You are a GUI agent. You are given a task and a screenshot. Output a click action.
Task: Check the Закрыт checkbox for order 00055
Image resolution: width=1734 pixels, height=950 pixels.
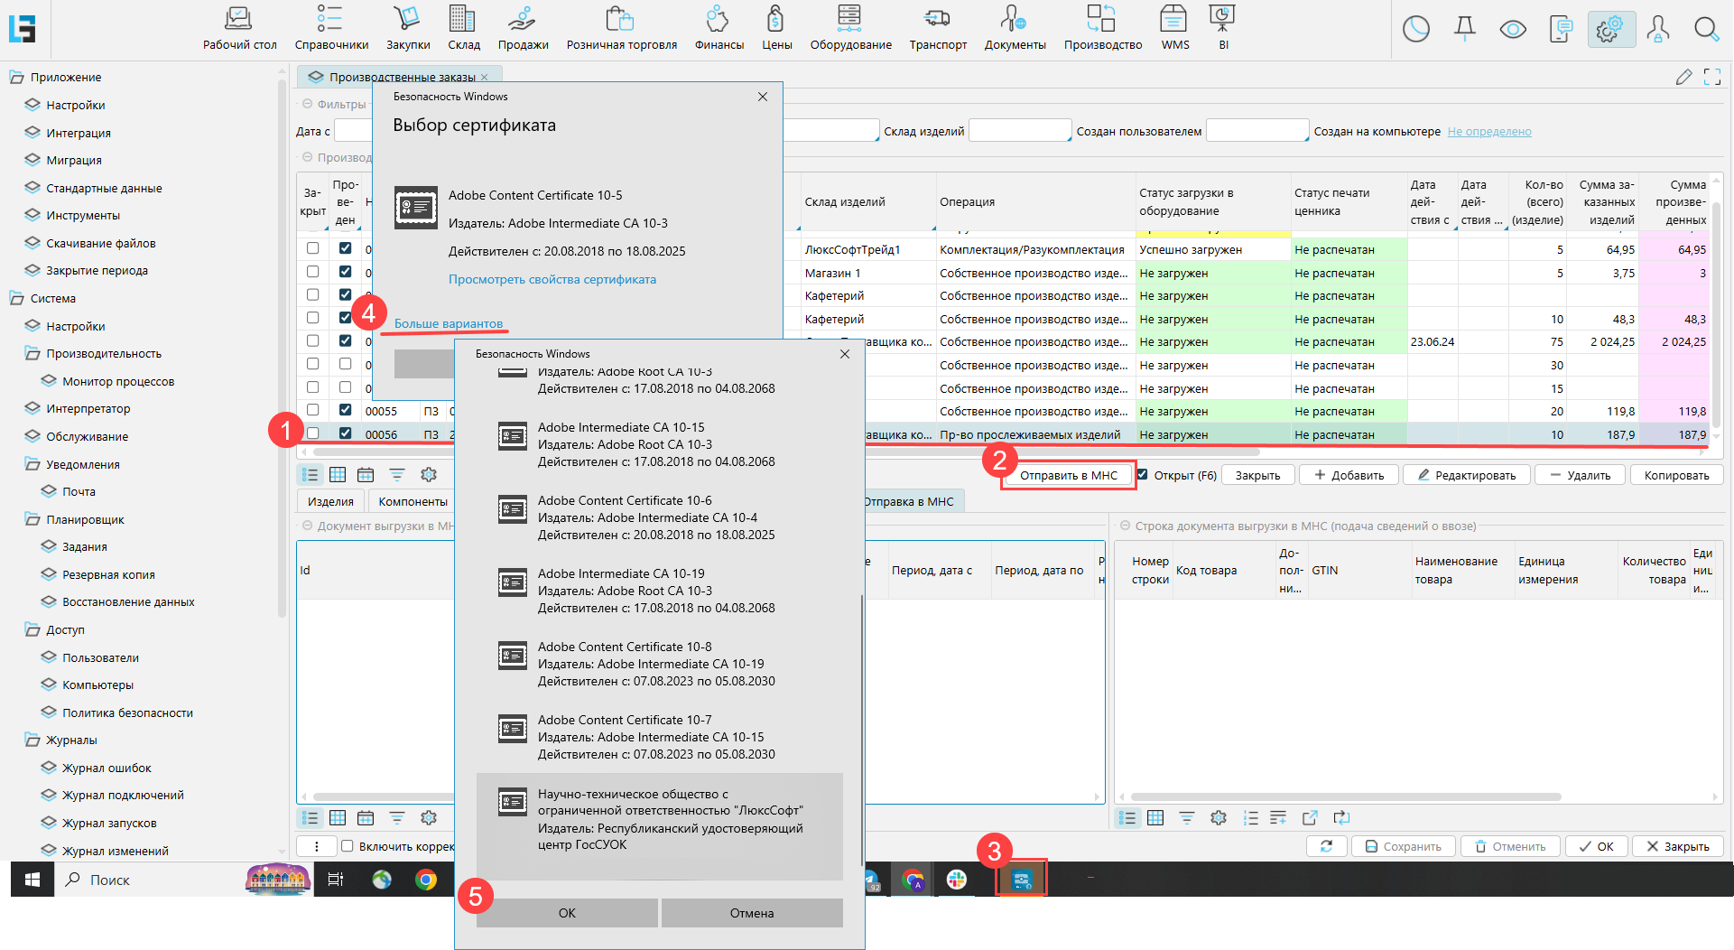pyautogui.click(x=313, y=410)
